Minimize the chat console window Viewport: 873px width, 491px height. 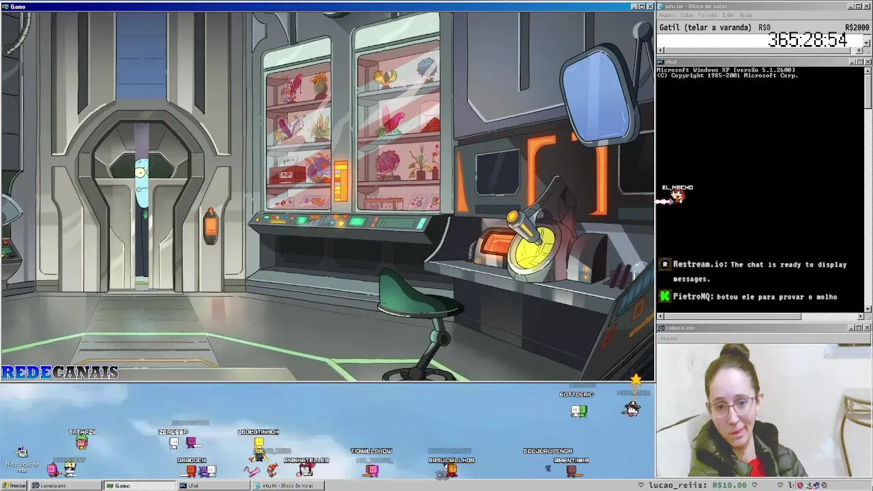pos(852,62)
